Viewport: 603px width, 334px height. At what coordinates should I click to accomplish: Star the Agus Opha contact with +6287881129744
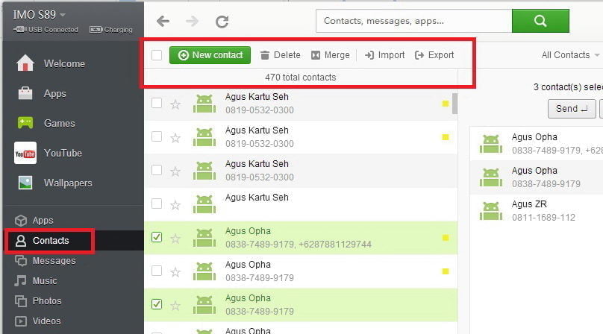tap(175, 239)
